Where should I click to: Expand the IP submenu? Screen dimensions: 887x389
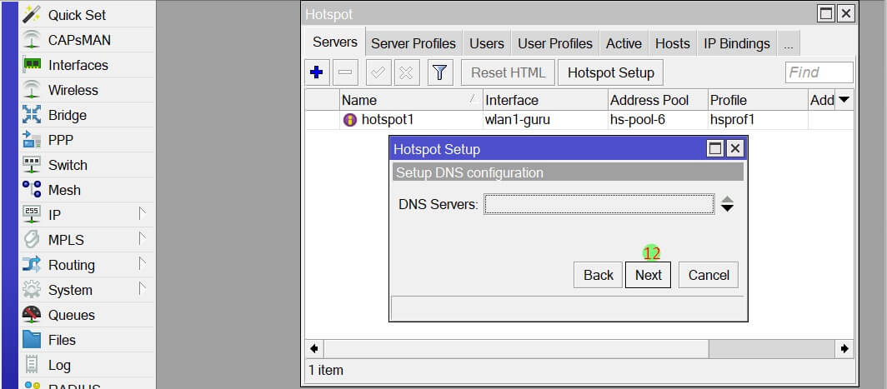pos(54,215)
